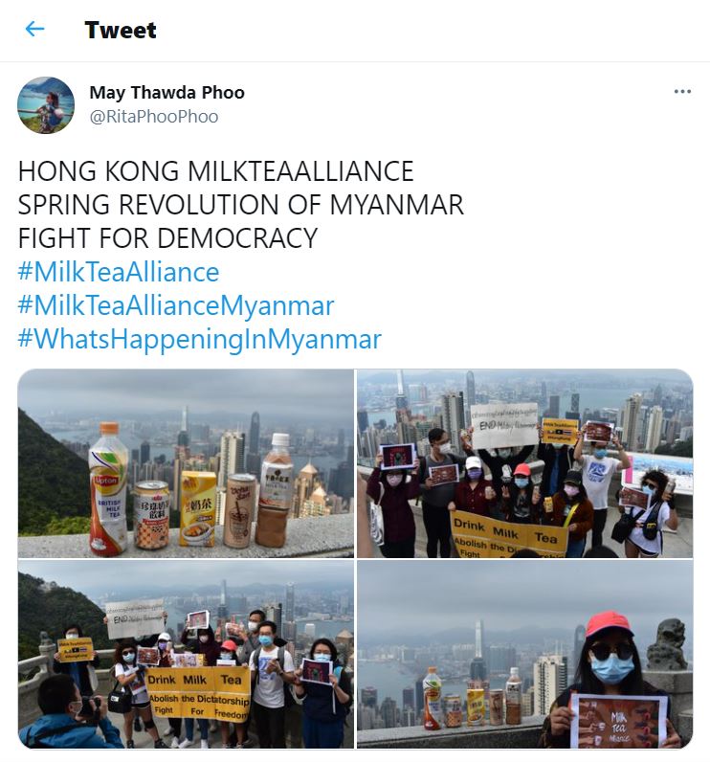
Task: Open the May Thawda Phoo display name
Action: coord(166,92)
